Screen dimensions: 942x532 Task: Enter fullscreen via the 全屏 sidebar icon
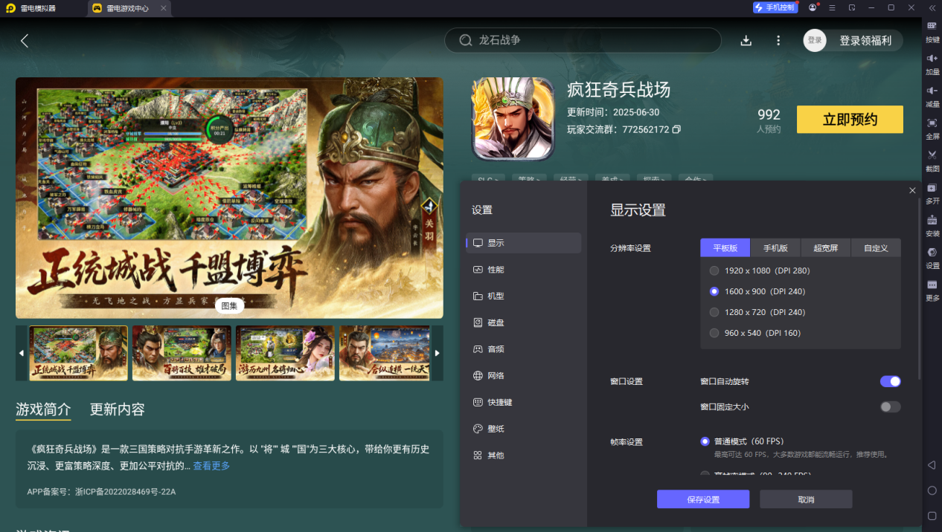tap(932, 127)
